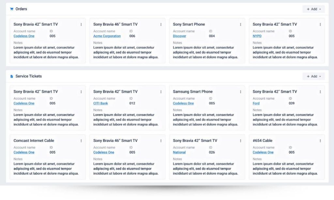Screen dimensions: 334x200
Task: Follow the National account link
Action: [x=179, y=152]
